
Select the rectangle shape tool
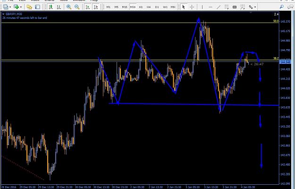[x=235, y=7]
